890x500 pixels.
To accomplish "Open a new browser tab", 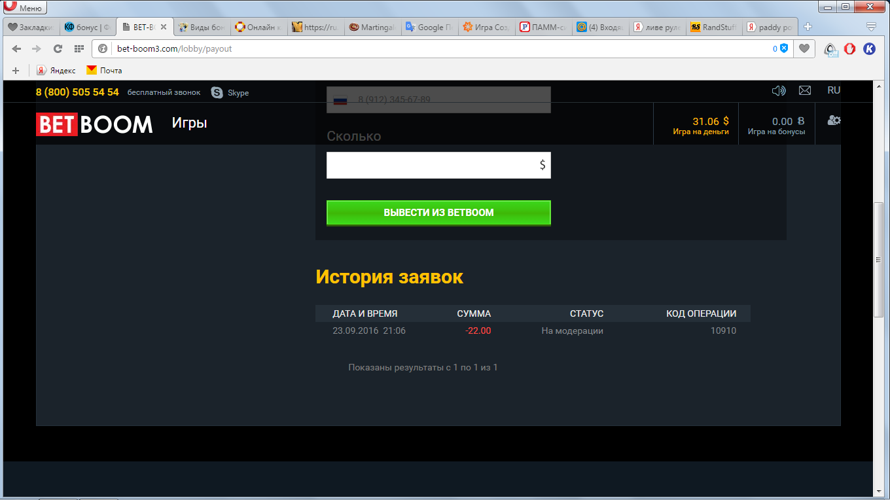I will pyautogui.click(x=808, y=27).
